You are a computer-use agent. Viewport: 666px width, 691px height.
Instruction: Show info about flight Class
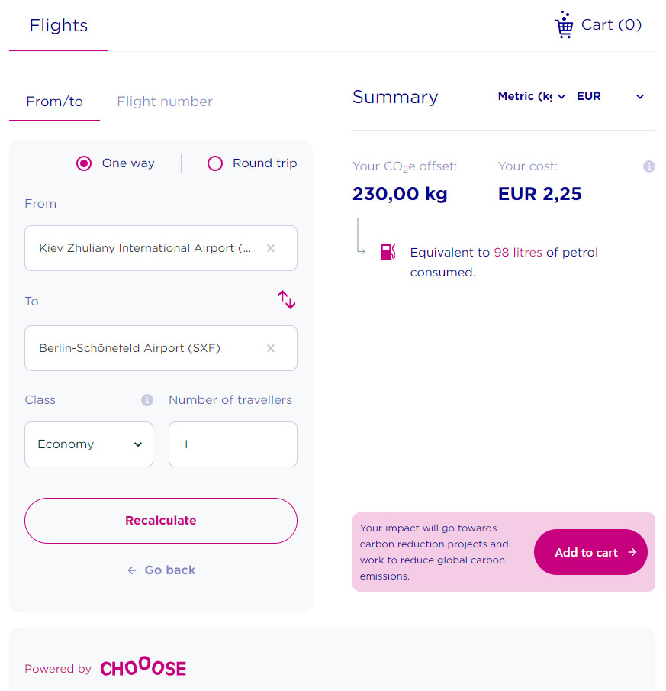(147, 399)
